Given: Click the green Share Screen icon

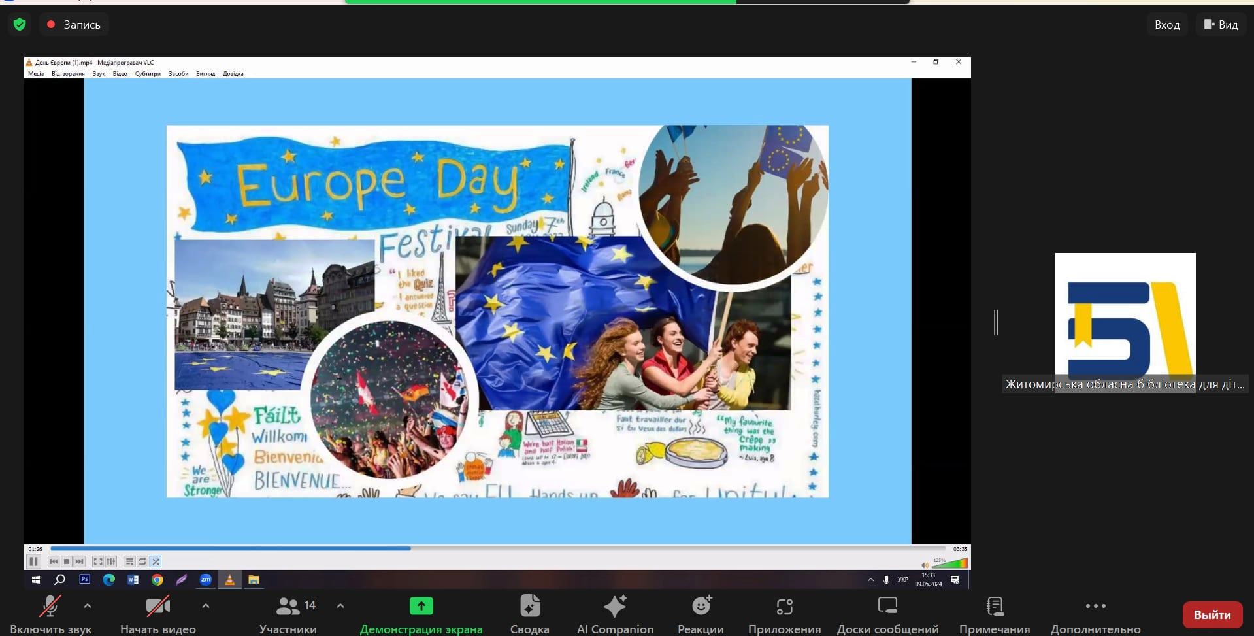Looking at the screenshot, I should (421, 606).
